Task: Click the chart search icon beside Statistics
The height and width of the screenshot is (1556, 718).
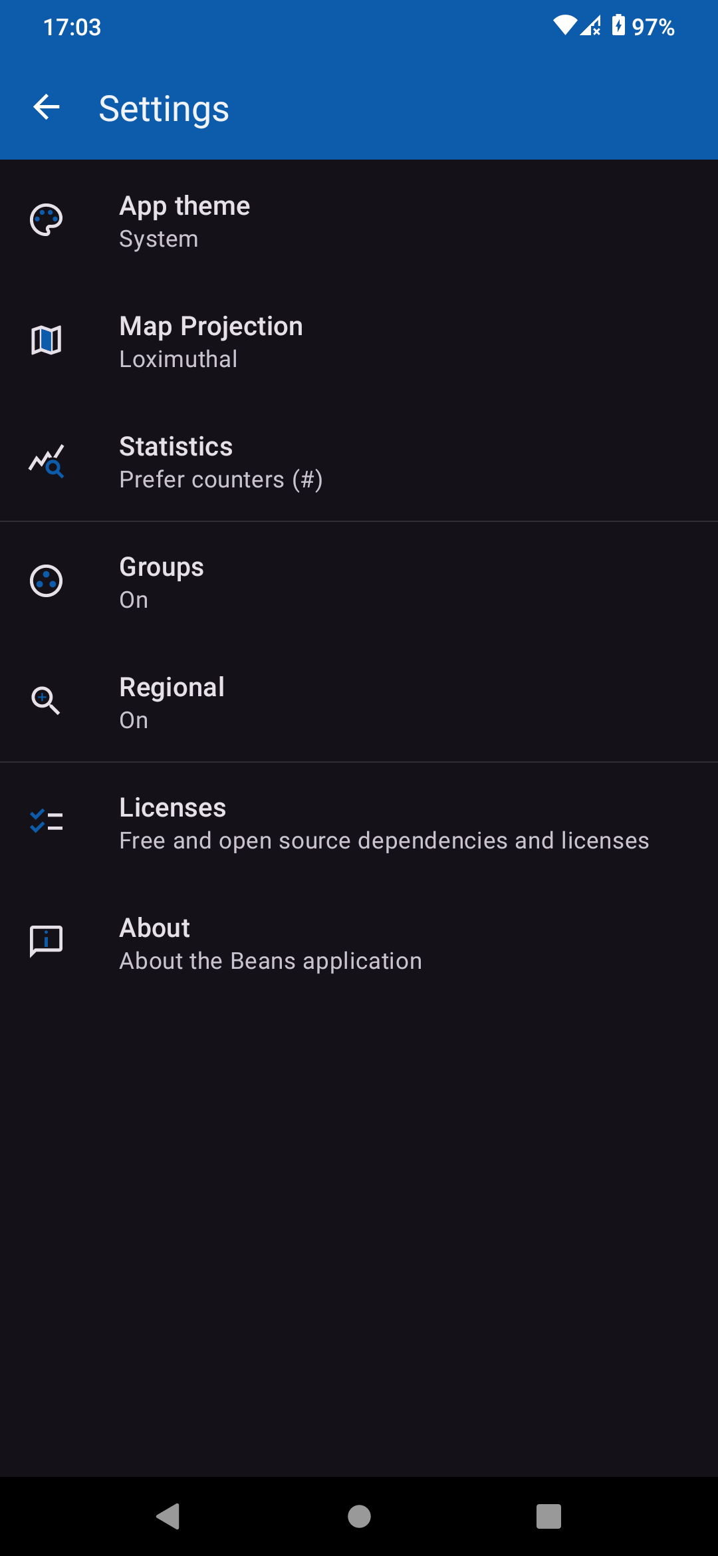Action: click(47, 461)
